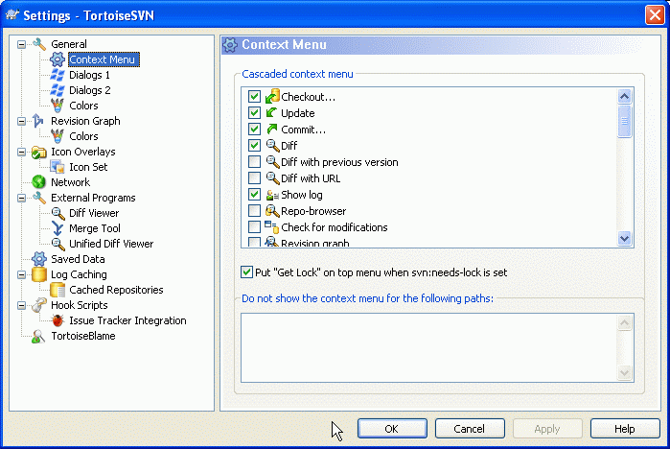Click the Diff Viewer magnifier icon
The image size is (670, 449).
click(x=58, y=213)
